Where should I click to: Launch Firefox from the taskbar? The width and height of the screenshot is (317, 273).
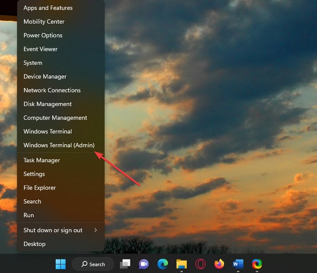(219, 264)
